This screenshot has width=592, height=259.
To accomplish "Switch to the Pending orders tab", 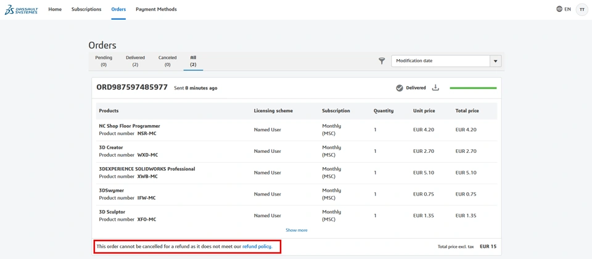I will (104, 60).
